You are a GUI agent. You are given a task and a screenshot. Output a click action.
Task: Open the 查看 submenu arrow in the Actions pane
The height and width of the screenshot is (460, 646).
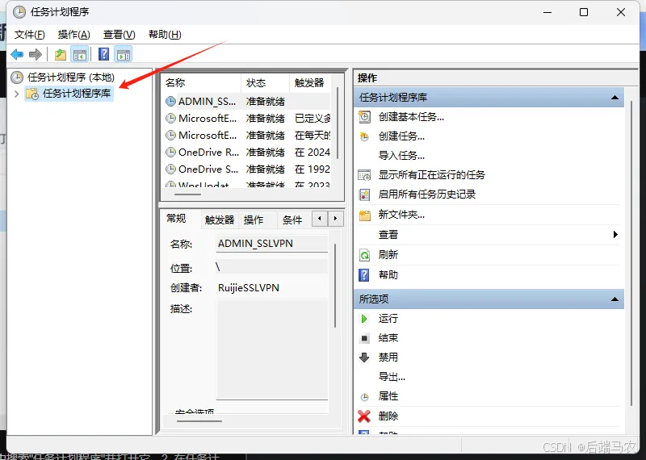pyautogui.click(x=615, y=235)
